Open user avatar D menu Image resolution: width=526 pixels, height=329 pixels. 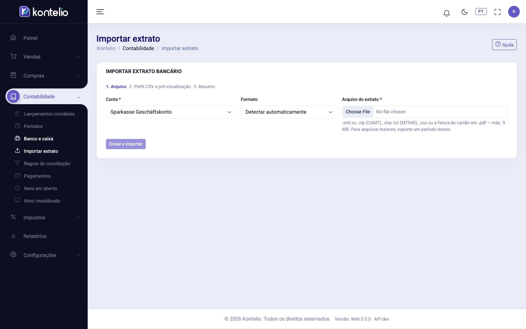(x=514, y=12)
